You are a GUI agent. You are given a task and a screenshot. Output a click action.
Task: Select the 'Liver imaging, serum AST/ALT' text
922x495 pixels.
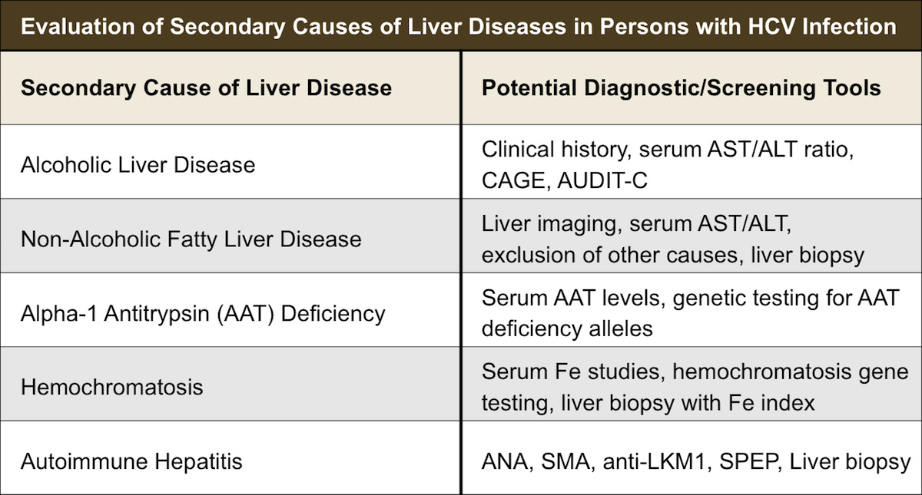(x=636, y=223)
